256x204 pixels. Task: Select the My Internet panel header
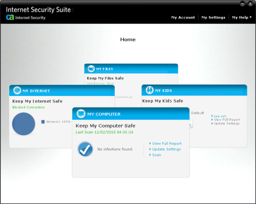tap(62, 90)
